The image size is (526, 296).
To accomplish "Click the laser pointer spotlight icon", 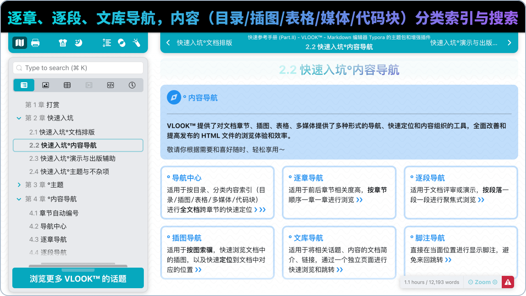I will tap(137, 42).
